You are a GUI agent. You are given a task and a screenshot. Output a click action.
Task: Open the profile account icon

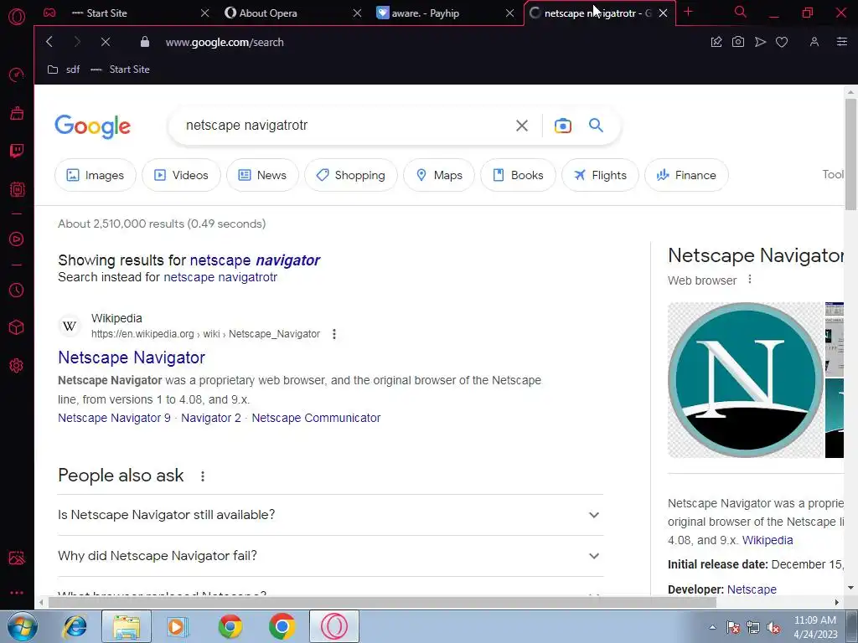(x=814, y=42)
